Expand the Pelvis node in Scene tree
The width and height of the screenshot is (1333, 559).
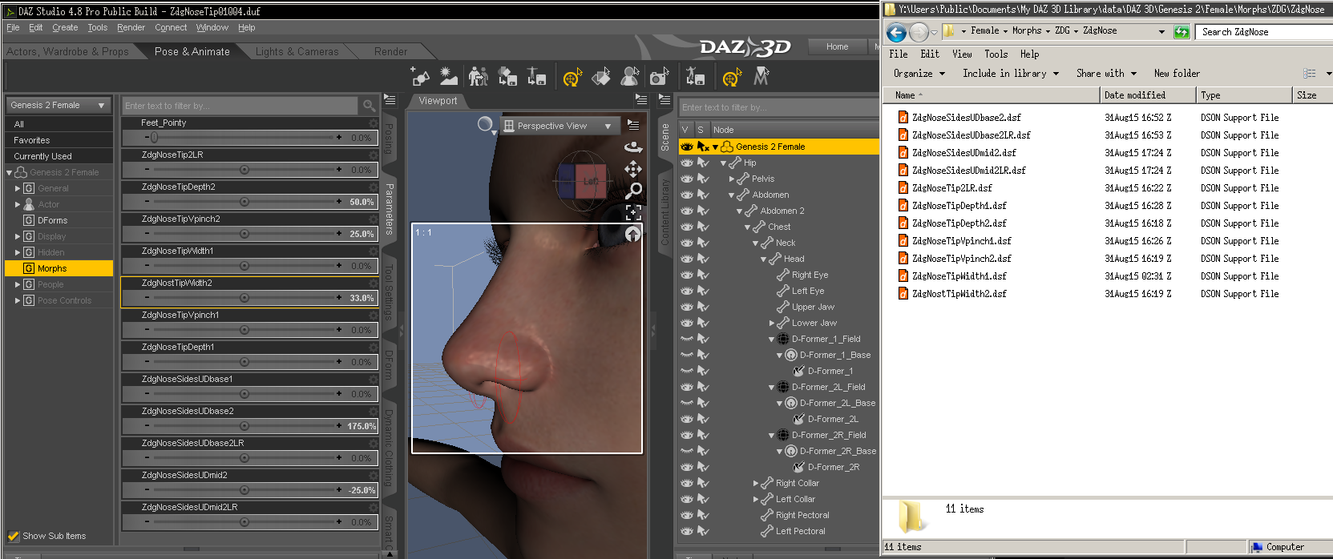click(730, 179)
